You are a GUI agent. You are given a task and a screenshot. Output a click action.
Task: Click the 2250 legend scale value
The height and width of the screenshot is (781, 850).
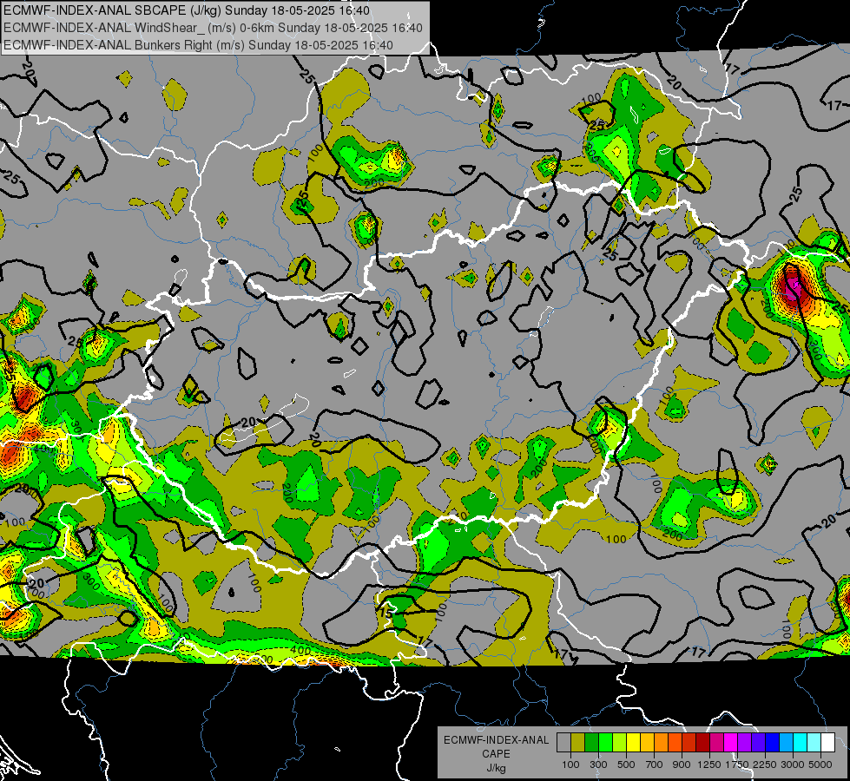[765, 765]
